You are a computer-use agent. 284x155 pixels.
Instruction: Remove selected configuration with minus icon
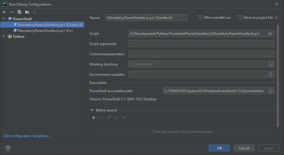(12, 12)
